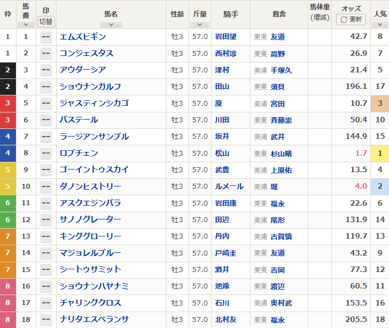Click the 性齢 column header
The height and width of the screenshot is (328, 389).
click(x=177, y=14)
